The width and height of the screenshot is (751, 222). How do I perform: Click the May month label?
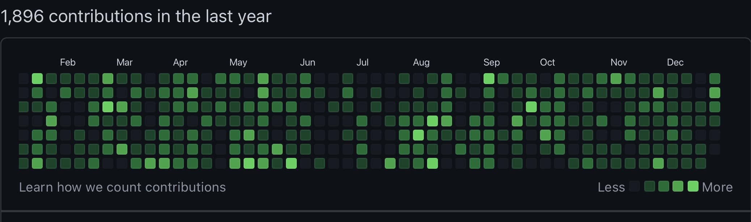coord(238,62)
